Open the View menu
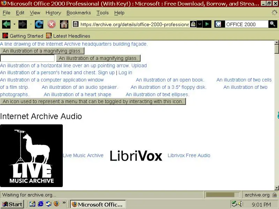The height and width of the screenshot is (209, 279). tap(35, 13)
